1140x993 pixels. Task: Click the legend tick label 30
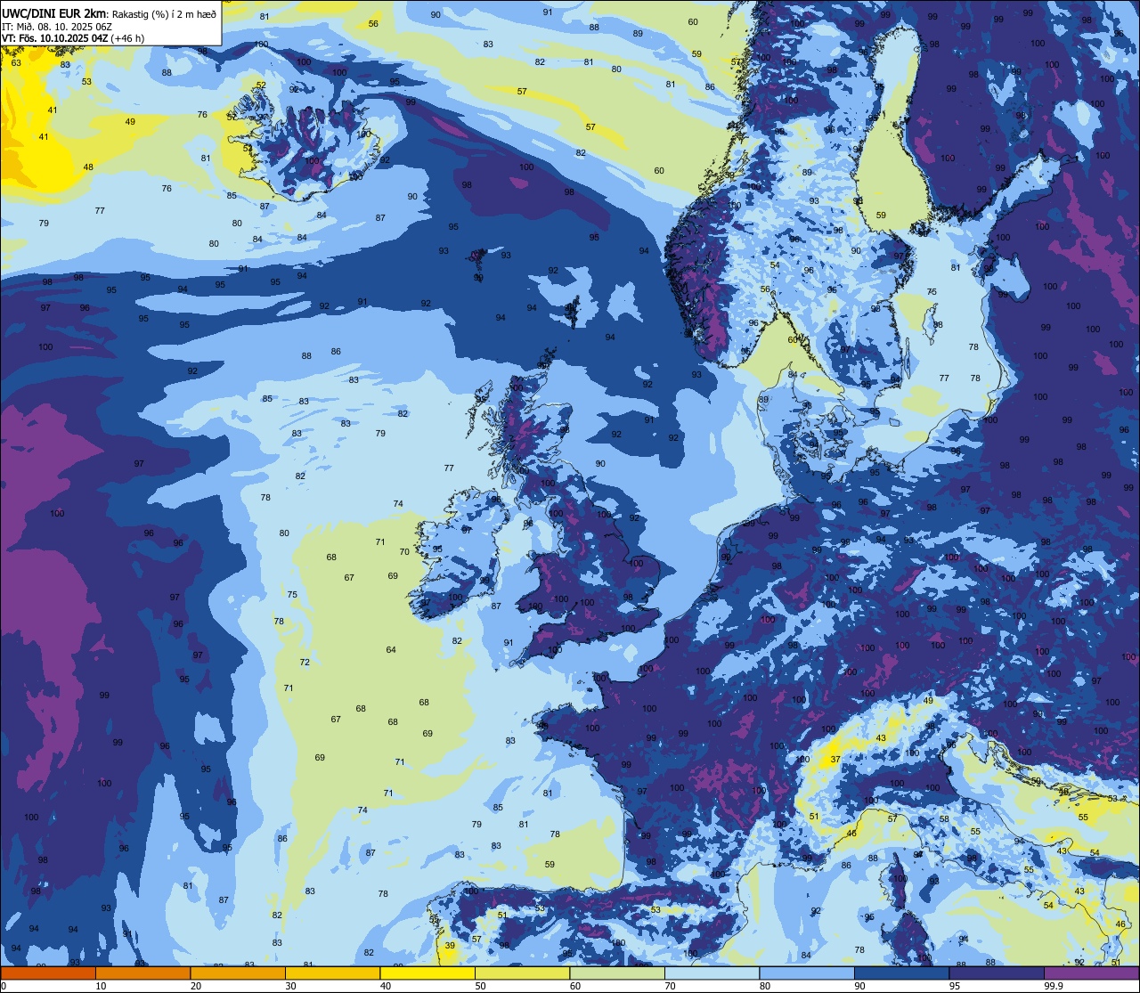(x=290, y=986)
